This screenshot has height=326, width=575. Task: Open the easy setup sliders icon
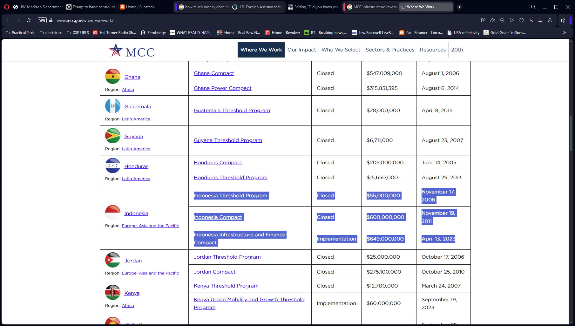point(540,20)
